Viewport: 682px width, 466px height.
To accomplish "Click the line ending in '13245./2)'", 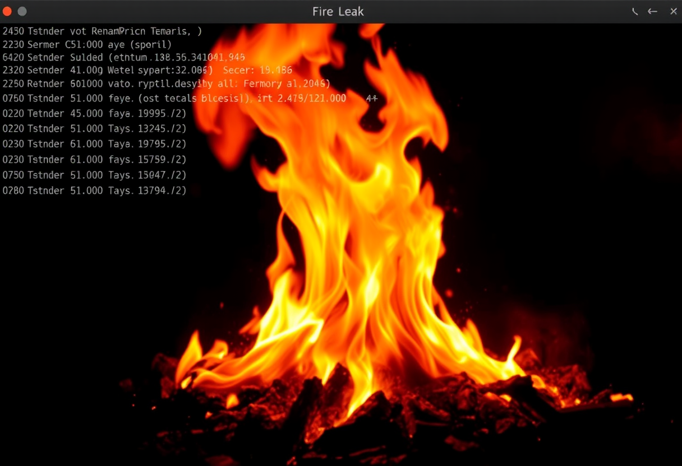I will click(x=94, y=128).
